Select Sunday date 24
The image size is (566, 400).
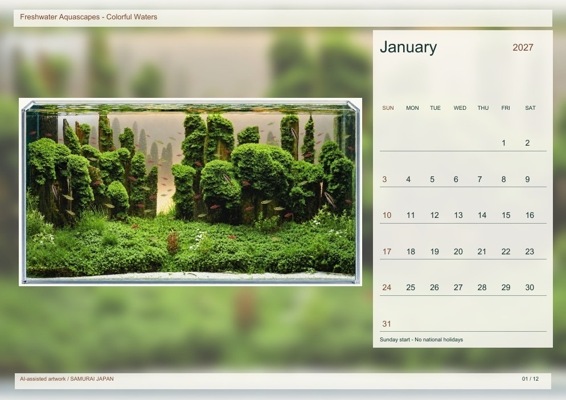(x=387, y=287)
